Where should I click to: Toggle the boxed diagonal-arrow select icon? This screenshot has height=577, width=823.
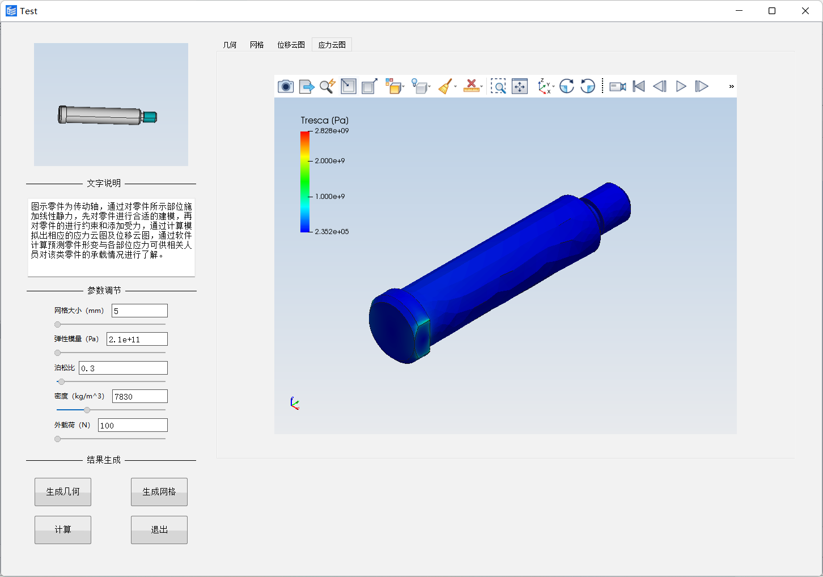coord(349,86)
